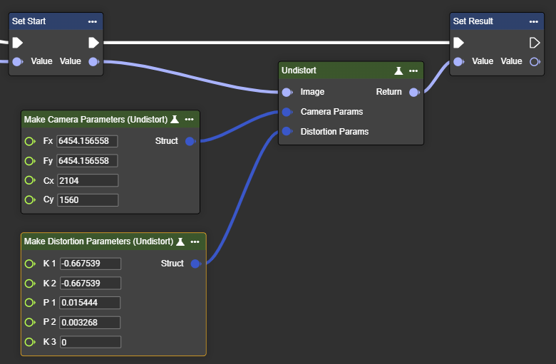Click Set Start execution output arrow
The height and width of the screenshot is (364, 556).
click(x=93, y=43)
